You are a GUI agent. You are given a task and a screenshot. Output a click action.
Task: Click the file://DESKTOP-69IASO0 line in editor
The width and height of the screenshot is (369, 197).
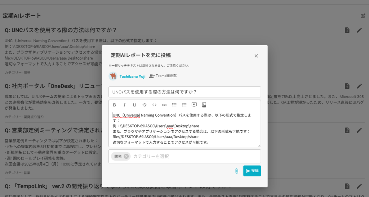click(x=156, y=137)
